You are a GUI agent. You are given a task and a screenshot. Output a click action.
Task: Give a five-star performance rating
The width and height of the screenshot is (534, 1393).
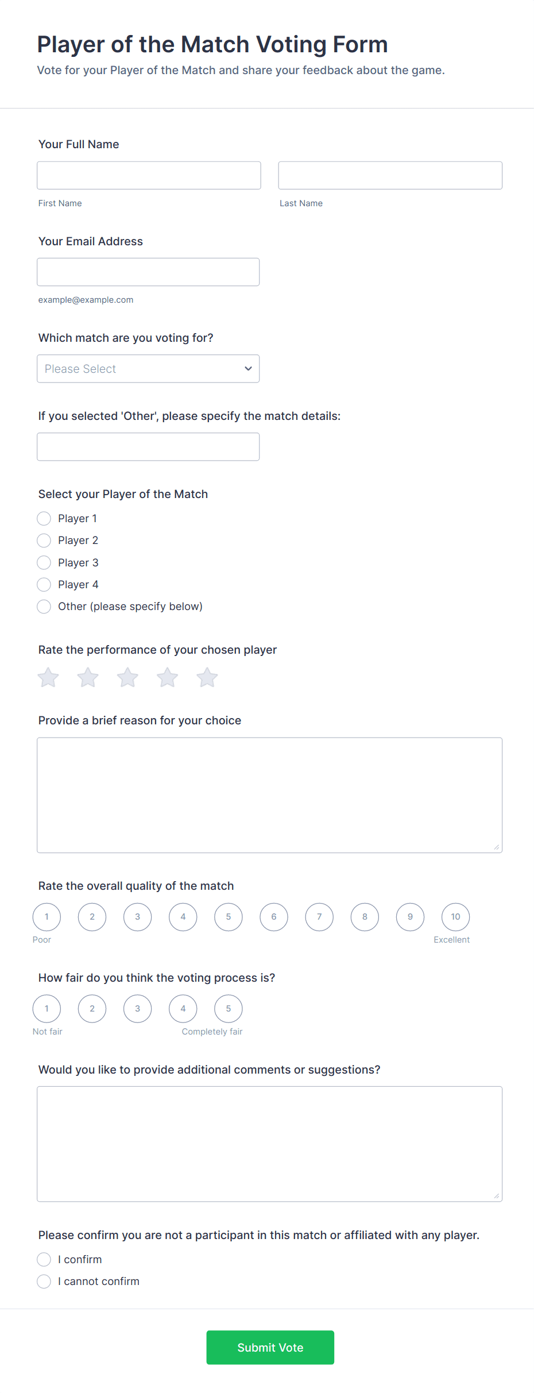click(207, 678)
